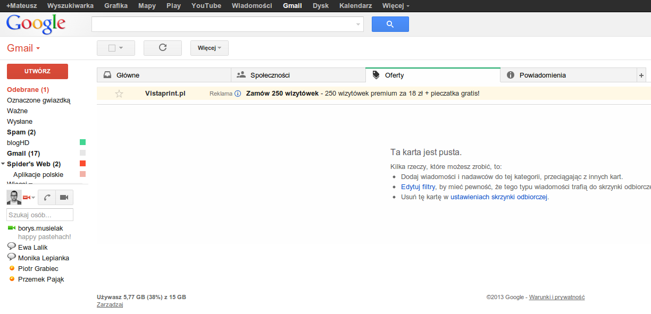The image size is (651, 314).
Task: Toggle the select-all checkbox in toolbar
Action: pyautogui.click(x=112, y=48)
